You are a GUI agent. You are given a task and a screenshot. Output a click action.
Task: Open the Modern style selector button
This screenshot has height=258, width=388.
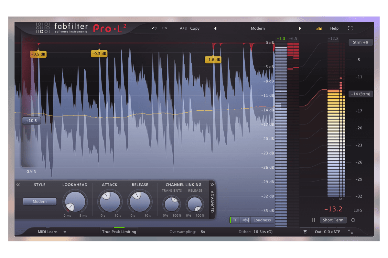pos(40,202)
